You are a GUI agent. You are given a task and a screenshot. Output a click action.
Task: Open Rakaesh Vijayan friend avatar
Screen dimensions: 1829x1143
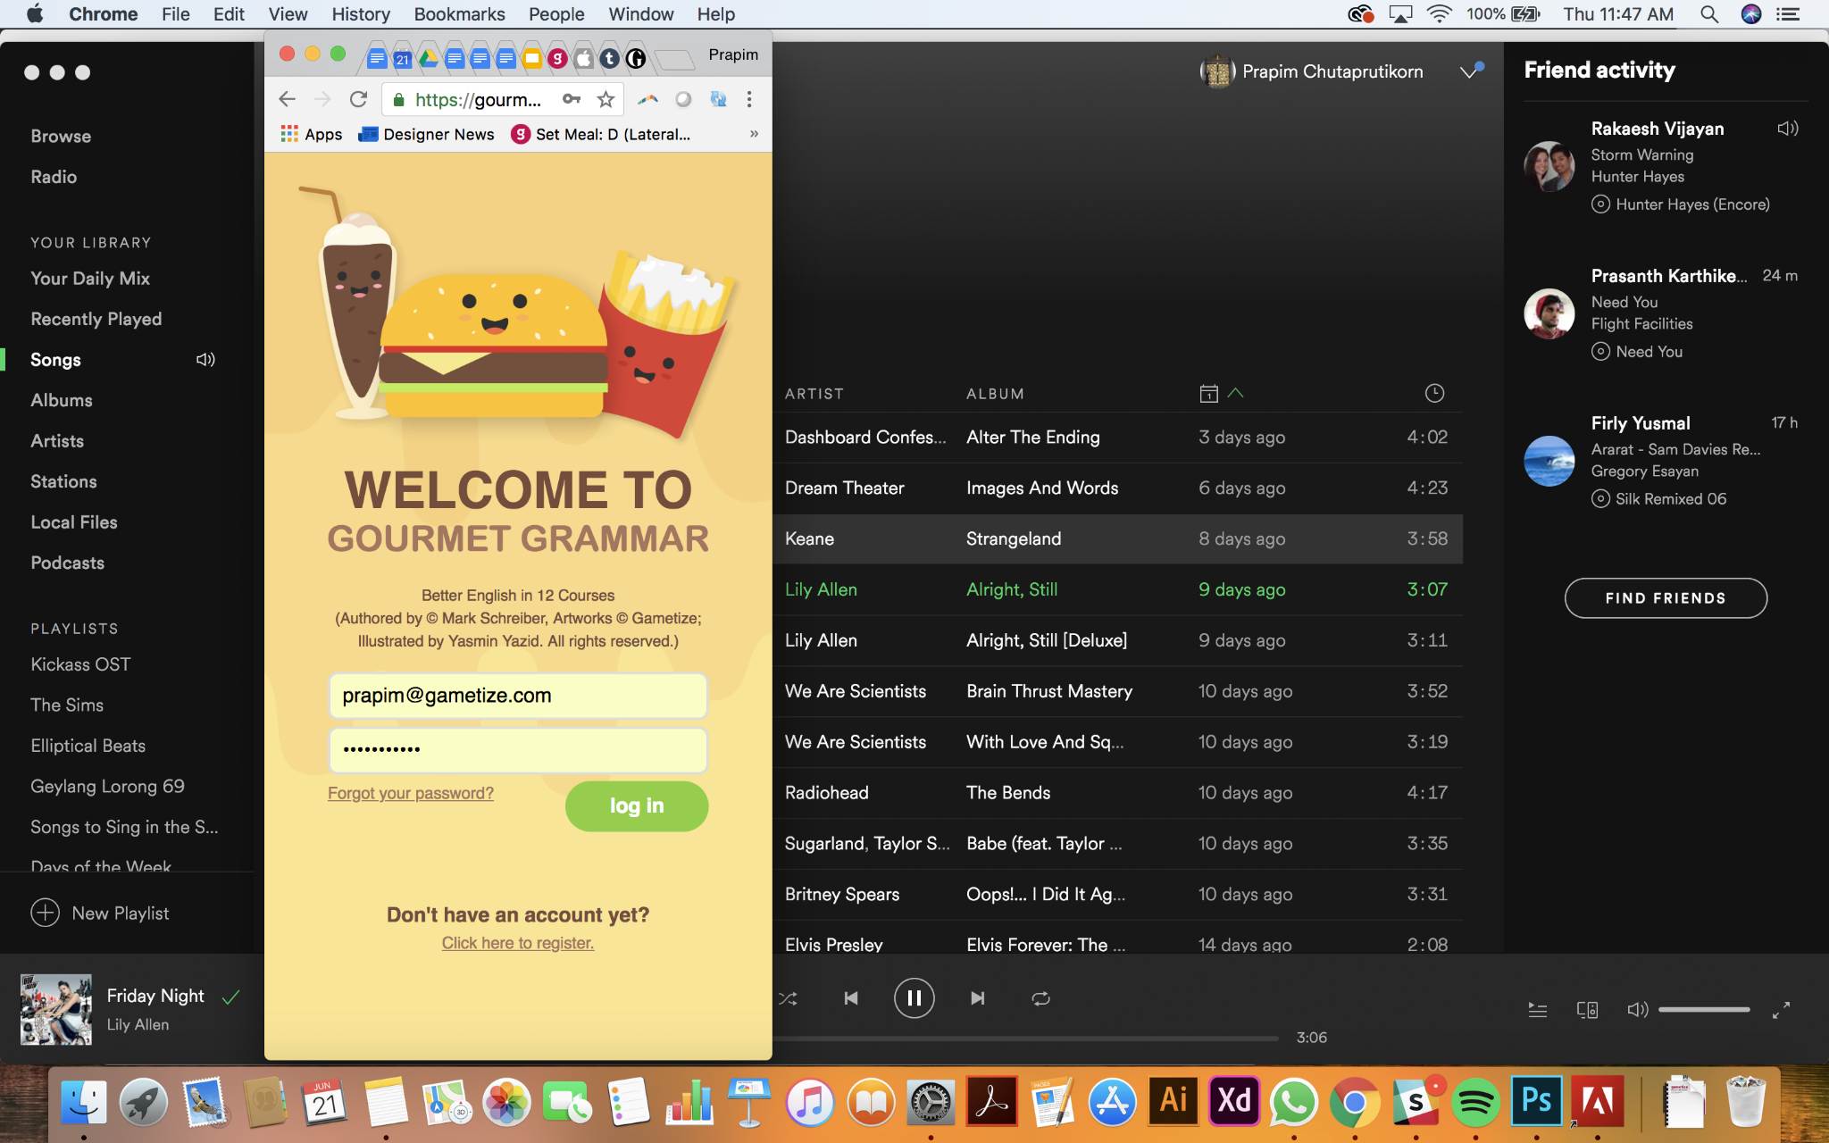(1549, 166)
